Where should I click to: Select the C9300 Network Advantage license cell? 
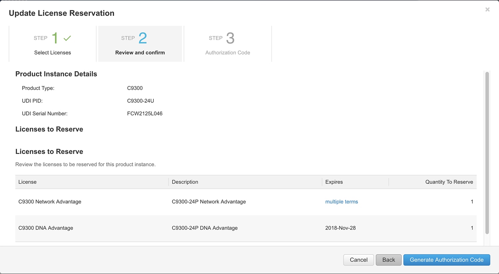50,202
